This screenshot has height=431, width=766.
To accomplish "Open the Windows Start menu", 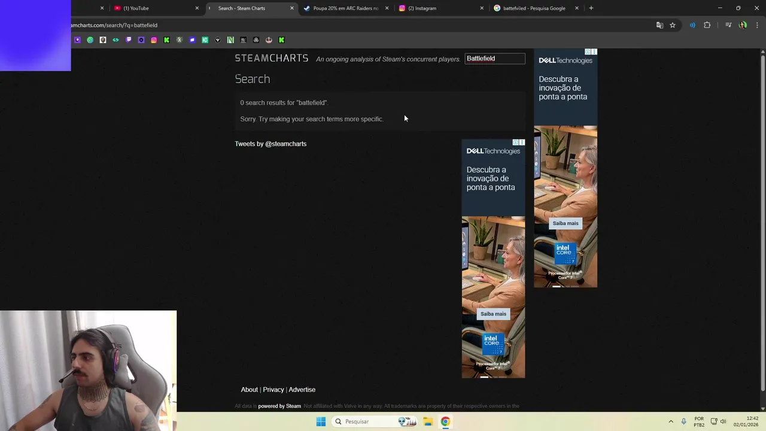I will [x=321, y=421].
